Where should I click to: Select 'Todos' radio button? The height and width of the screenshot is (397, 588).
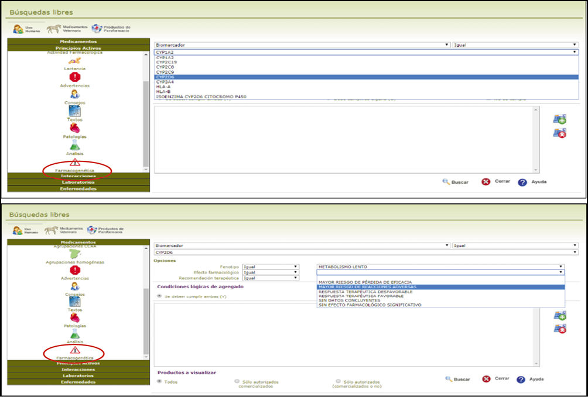point(159,381)
